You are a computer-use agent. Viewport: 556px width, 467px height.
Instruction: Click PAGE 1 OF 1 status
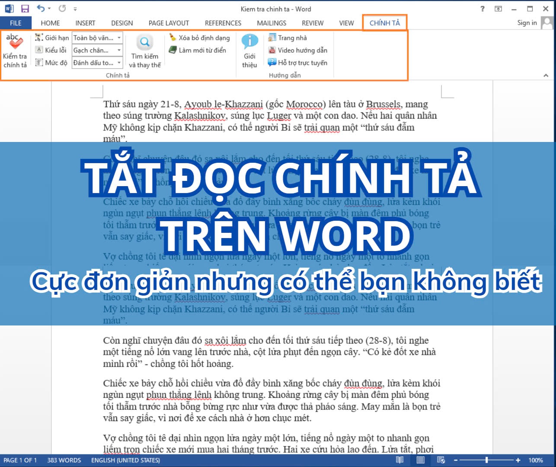tap(20, 460)
